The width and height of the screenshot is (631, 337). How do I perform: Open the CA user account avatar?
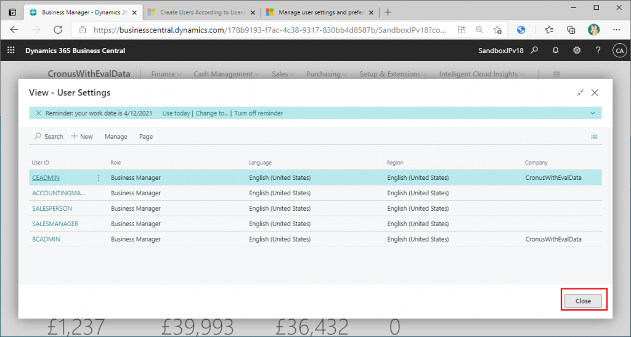coord(620,51)
